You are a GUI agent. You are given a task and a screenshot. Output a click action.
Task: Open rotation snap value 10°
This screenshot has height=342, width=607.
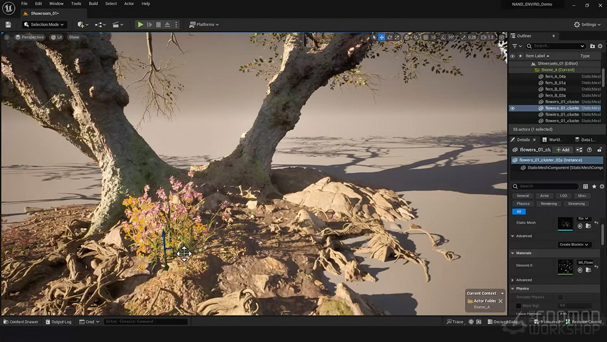point(451,37)
